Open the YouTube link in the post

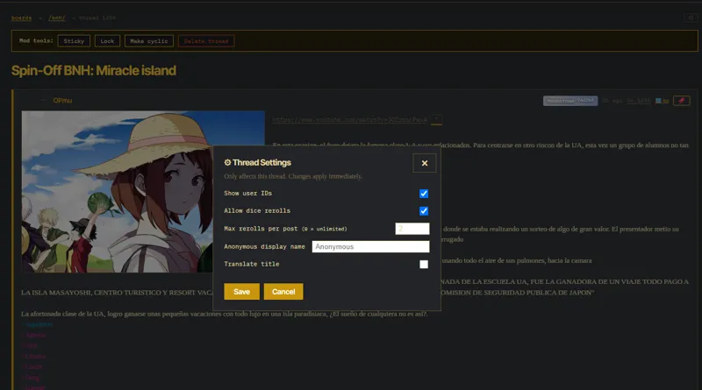click(x=349, y=120)
